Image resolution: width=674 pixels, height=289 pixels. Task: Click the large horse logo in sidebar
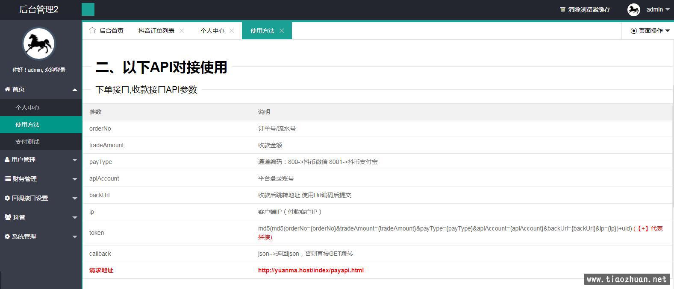point(38,44)
